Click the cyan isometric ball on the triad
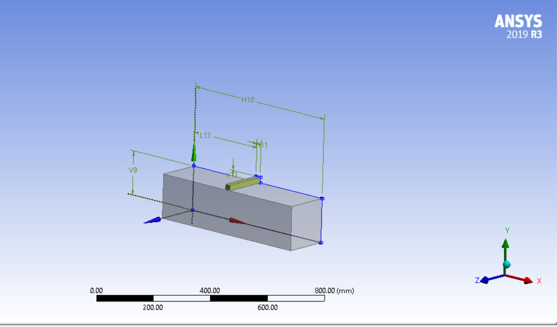The width and height of the screenshot is (557, 327). 507,264
